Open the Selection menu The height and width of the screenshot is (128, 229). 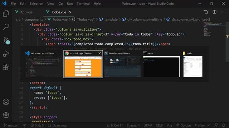pos(36,4)
